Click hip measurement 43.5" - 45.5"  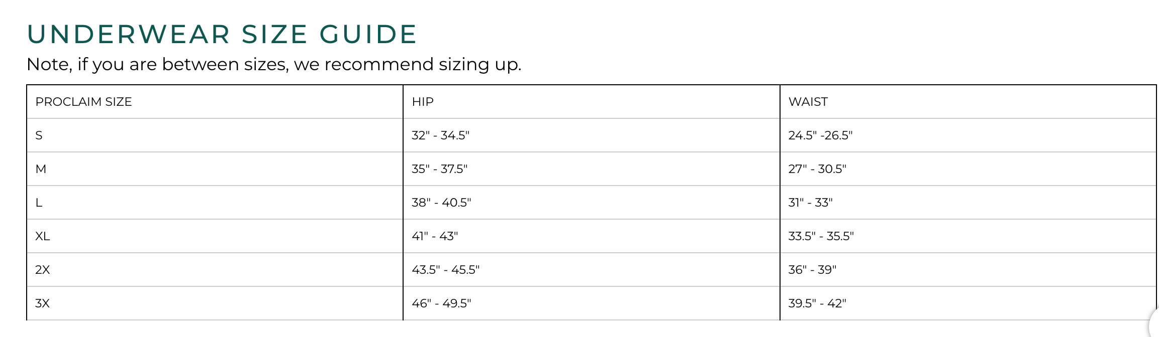(445, 270)
